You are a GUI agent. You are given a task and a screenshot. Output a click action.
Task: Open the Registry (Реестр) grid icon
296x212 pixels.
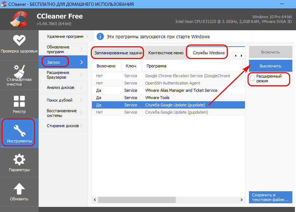click(19, 101)
